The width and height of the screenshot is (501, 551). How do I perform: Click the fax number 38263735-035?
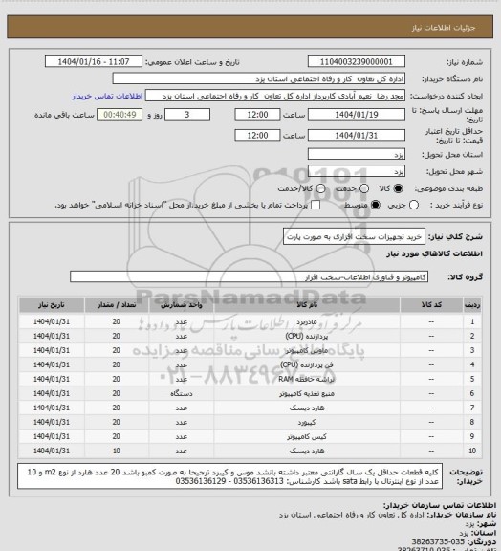point(438,541)
